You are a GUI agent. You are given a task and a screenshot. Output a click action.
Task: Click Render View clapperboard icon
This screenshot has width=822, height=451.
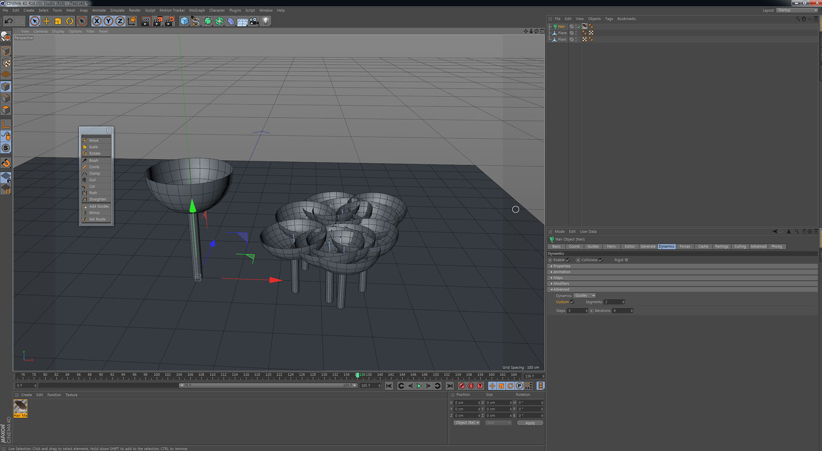pyautogui.click(x=146, y=21)
